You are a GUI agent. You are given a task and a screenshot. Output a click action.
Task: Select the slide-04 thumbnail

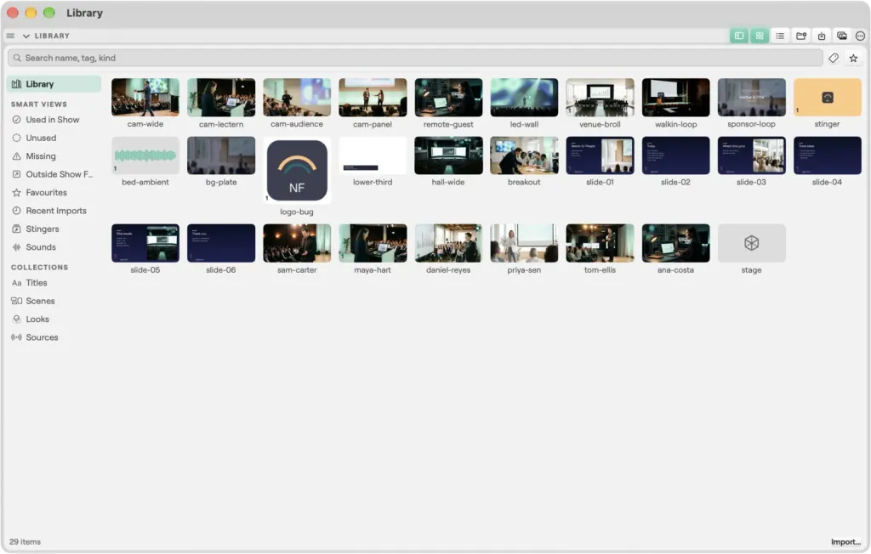click(827, 155)
